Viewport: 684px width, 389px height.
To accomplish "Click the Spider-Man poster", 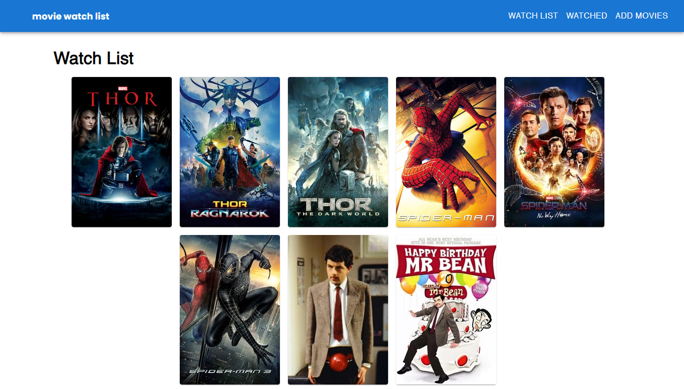I will 446,151.
